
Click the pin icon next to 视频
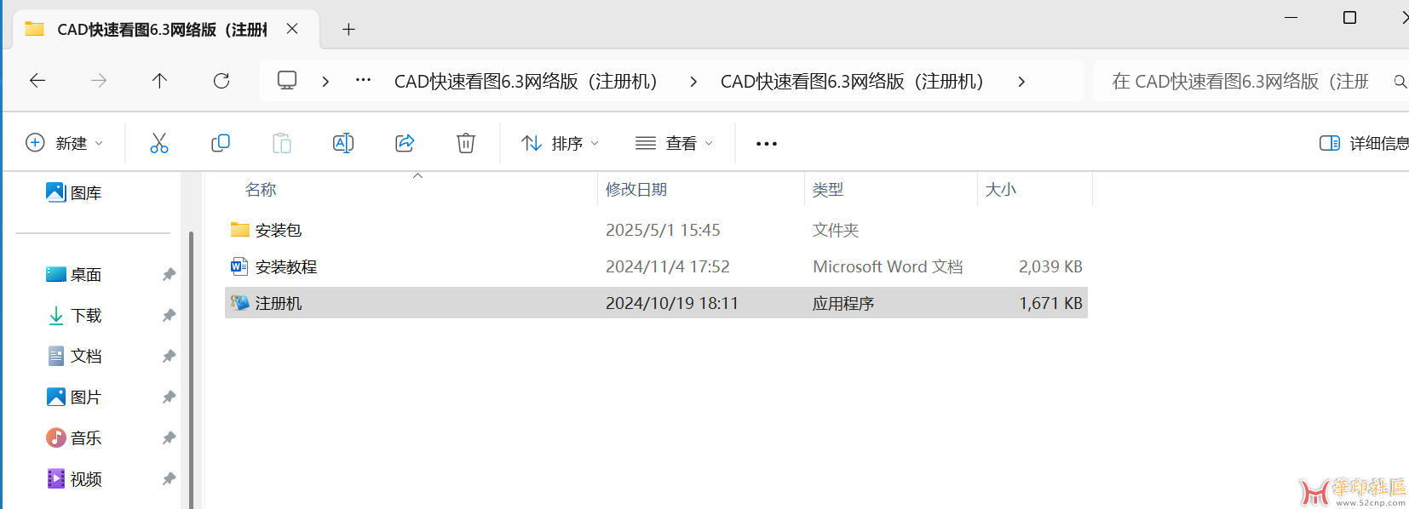pos(169,478)
